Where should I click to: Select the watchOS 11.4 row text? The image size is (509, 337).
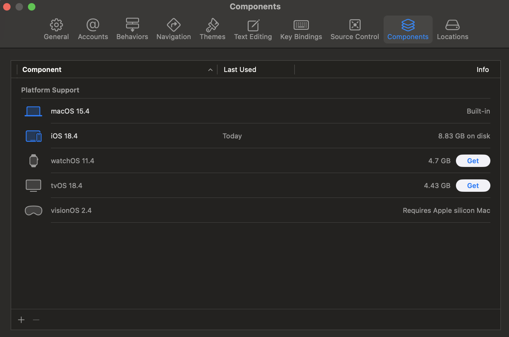(72, 161)
